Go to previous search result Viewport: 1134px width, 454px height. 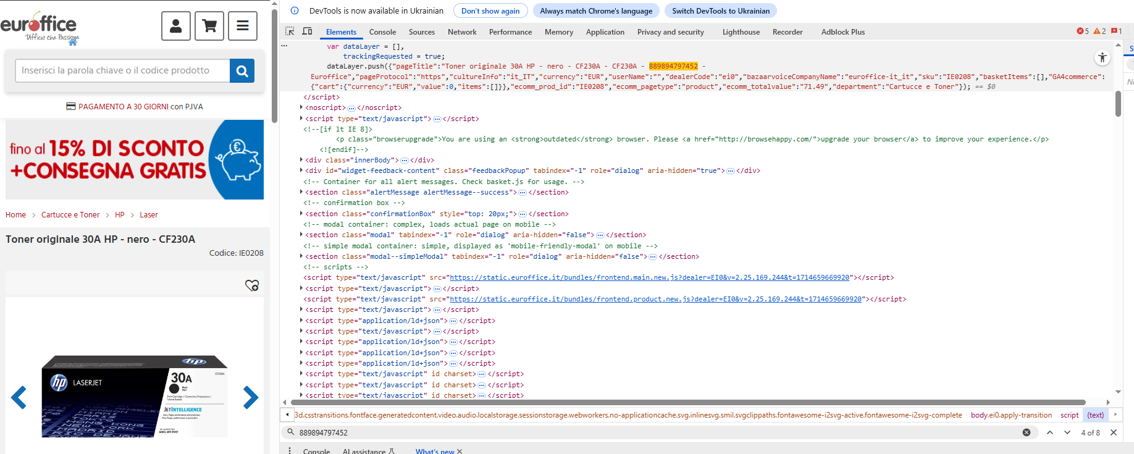[1050, 432]
